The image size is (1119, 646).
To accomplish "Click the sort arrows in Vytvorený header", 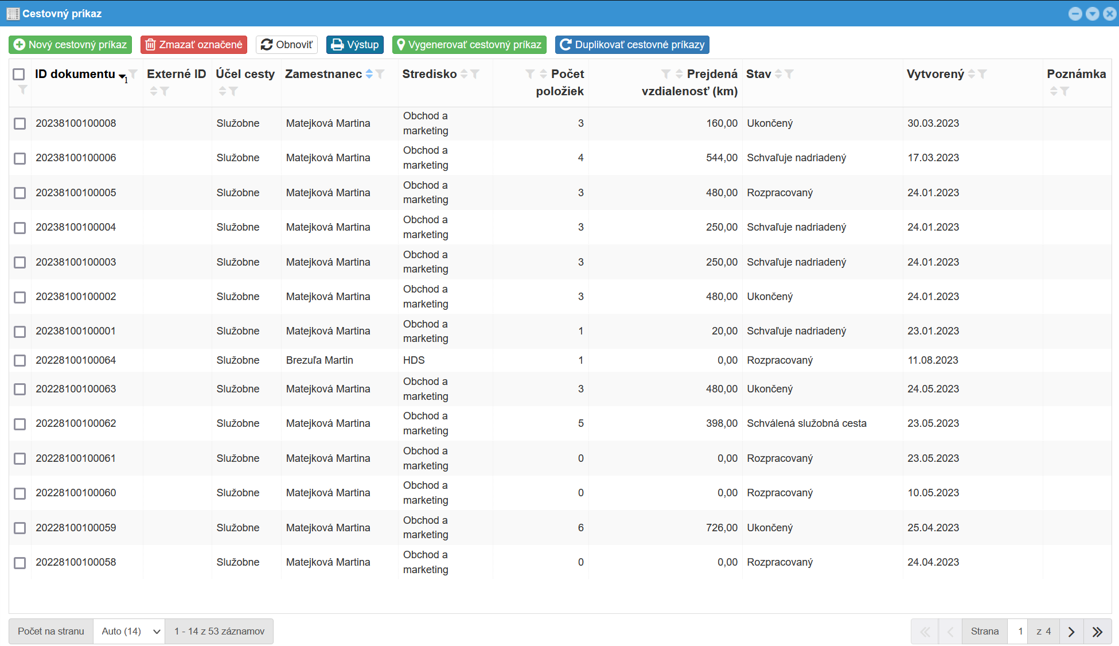I will tap(971, 74).
